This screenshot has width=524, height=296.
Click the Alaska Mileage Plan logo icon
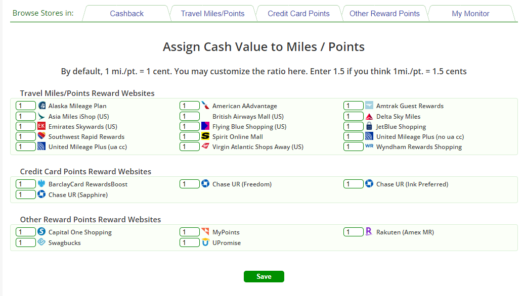tap(41, 106)
